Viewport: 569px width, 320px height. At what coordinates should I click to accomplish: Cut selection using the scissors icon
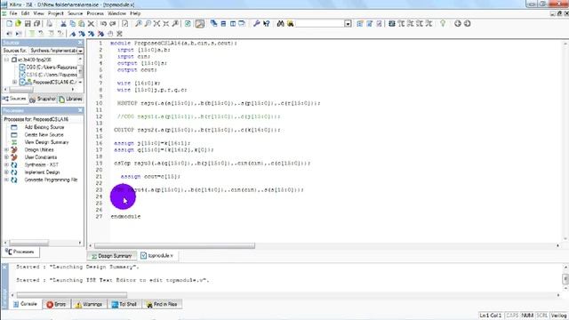click(x=63, y=24)
